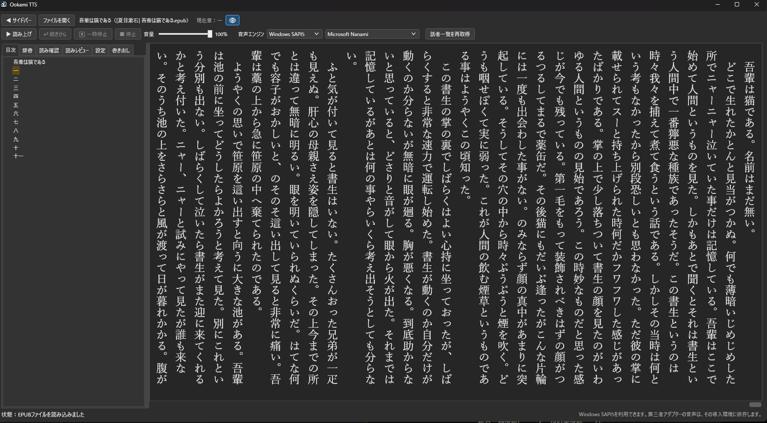This screenshot has width=767, height=423.
Task: Switch to the 辞書 tab
Action: 27,51
